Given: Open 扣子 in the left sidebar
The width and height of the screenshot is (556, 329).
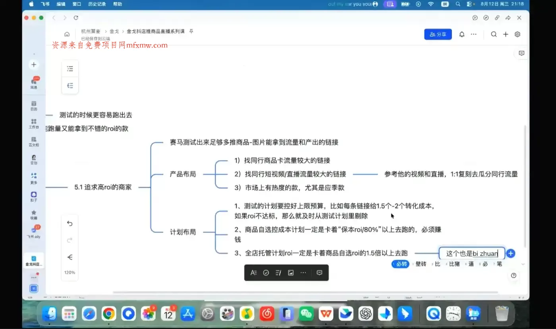Looking at the screenshot, I should [x=34, y=197].
